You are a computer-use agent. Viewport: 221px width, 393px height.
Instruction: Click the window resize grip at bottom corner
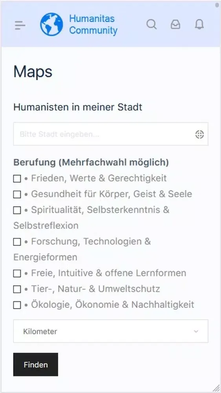[216, 388]
